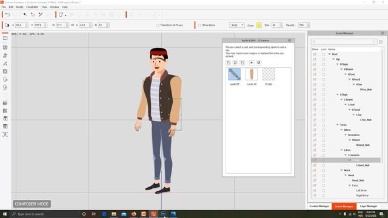Open the Body dropdown in the toolbar

tap(237, 25)
